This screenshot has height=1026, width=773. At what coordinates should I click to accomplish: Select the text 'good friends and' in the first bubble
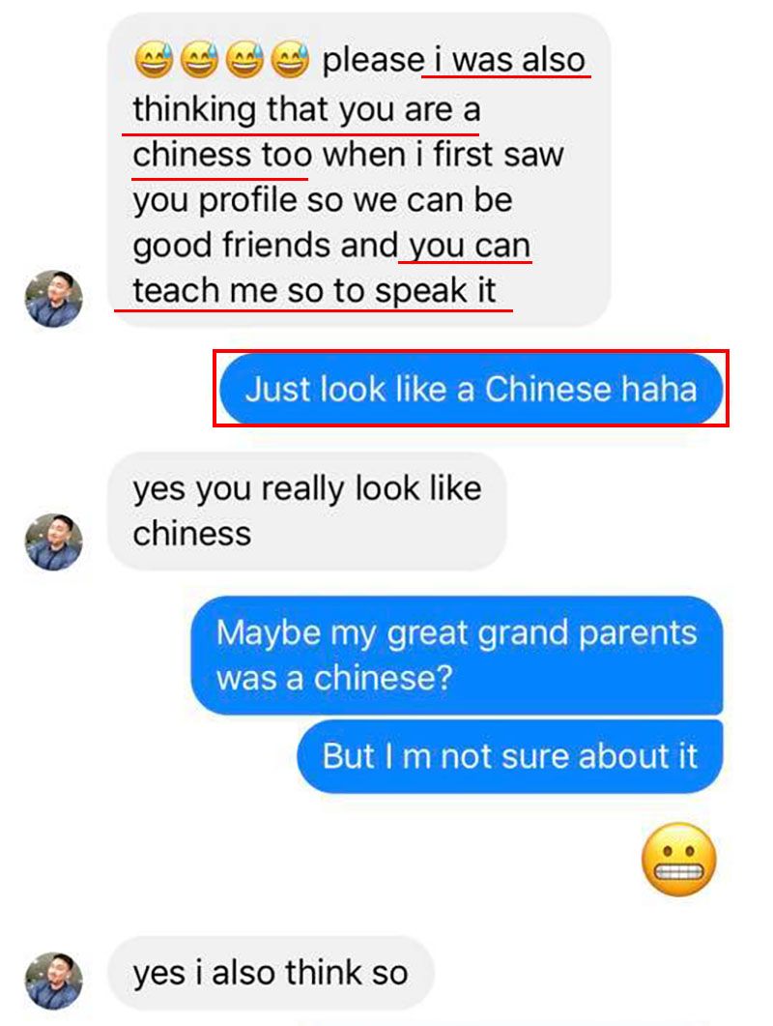tap(265, 246)
